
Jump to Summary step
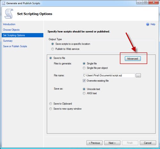[x=8, y=41]
